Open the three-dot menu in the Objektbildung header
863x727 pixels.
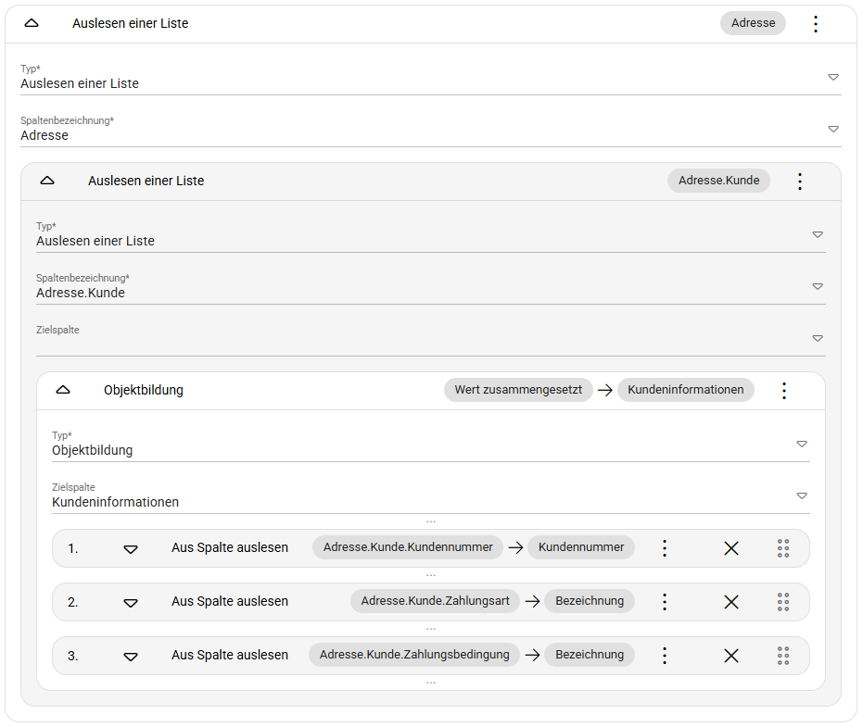pos(784,391)
